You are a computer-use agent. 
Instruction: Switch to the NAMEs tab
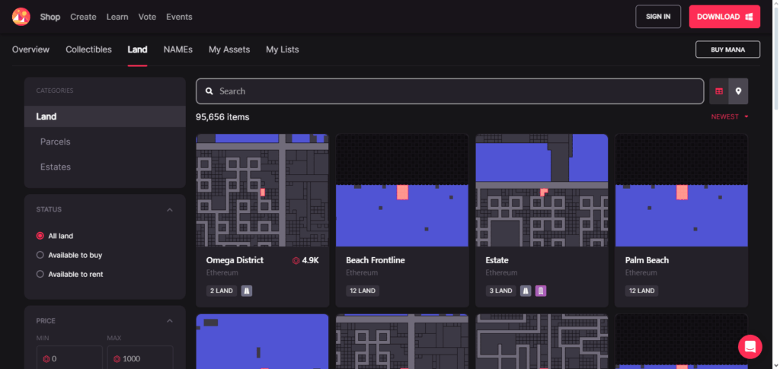coord(178,49)
